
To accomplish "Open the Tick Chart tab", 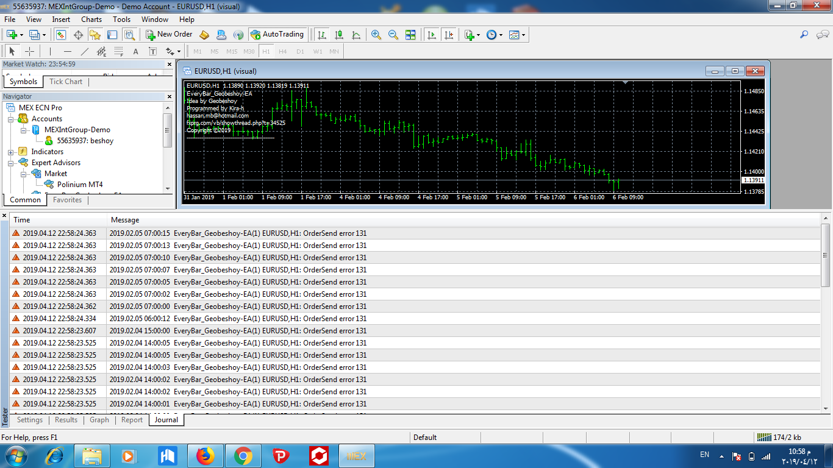I will [x=65, y=82].
